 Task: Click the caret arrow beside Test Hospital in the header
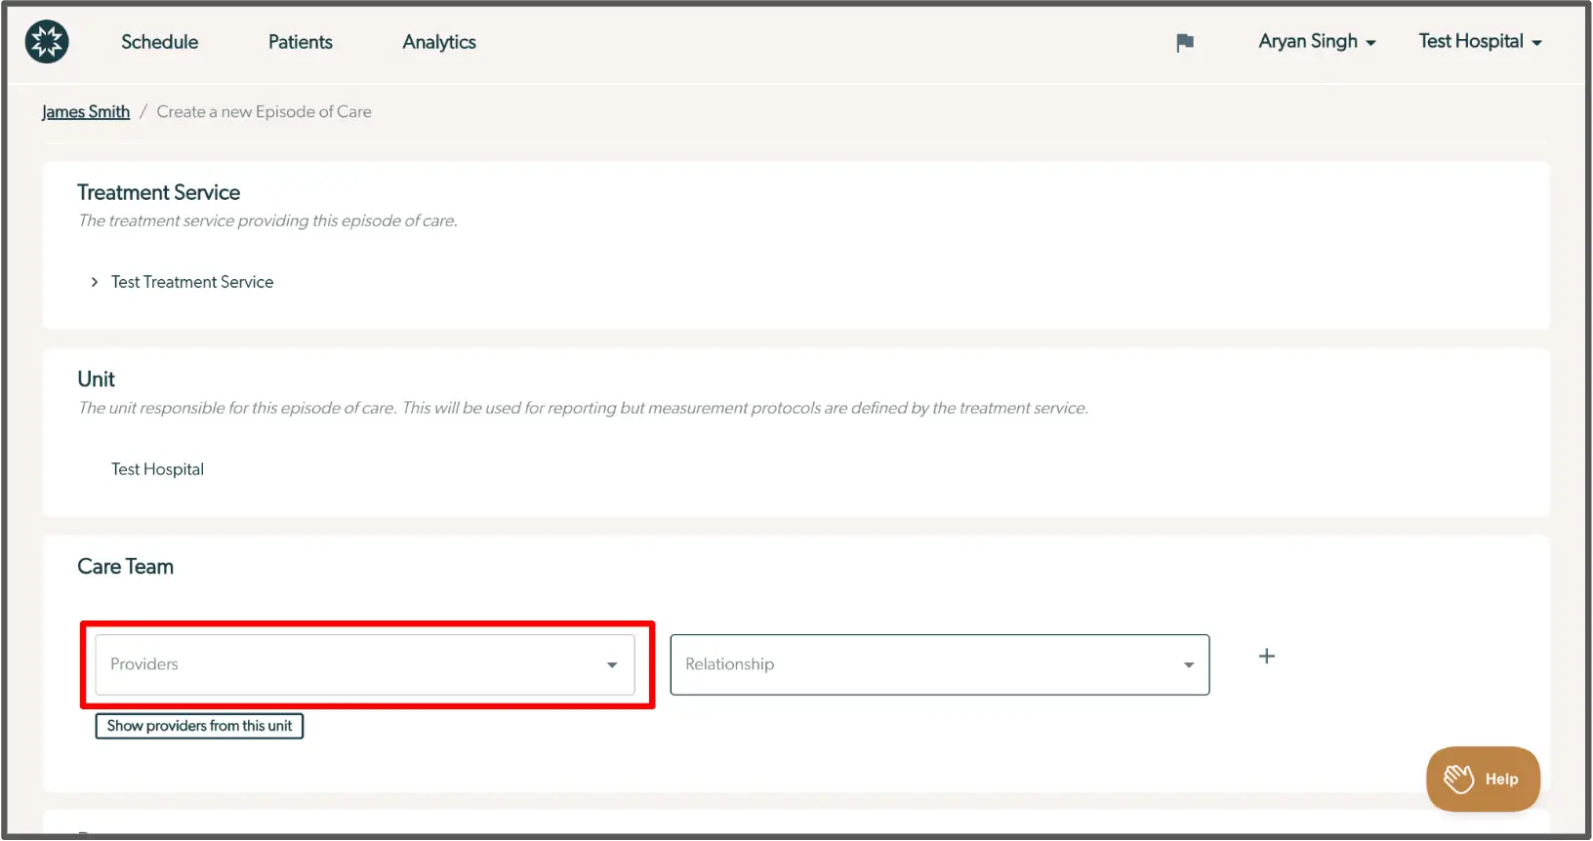pyautogui.click(x=1537, y=43)
